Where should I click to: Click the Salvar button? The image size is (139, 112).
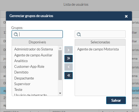click(116, 100)
